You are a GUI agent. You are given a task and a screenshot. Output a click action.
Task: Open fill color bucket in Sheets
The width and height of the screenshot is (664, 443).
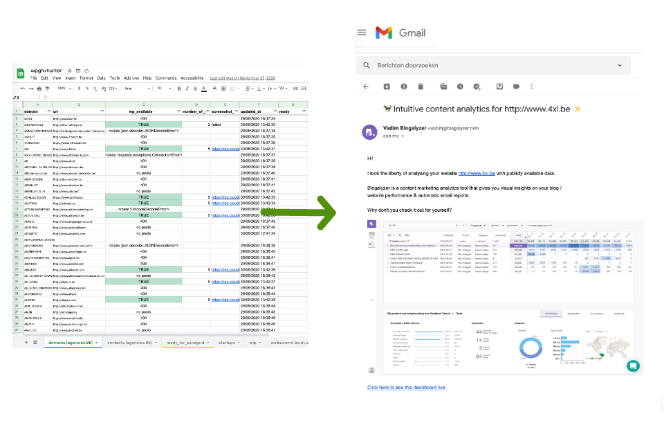tap(214, 89)
